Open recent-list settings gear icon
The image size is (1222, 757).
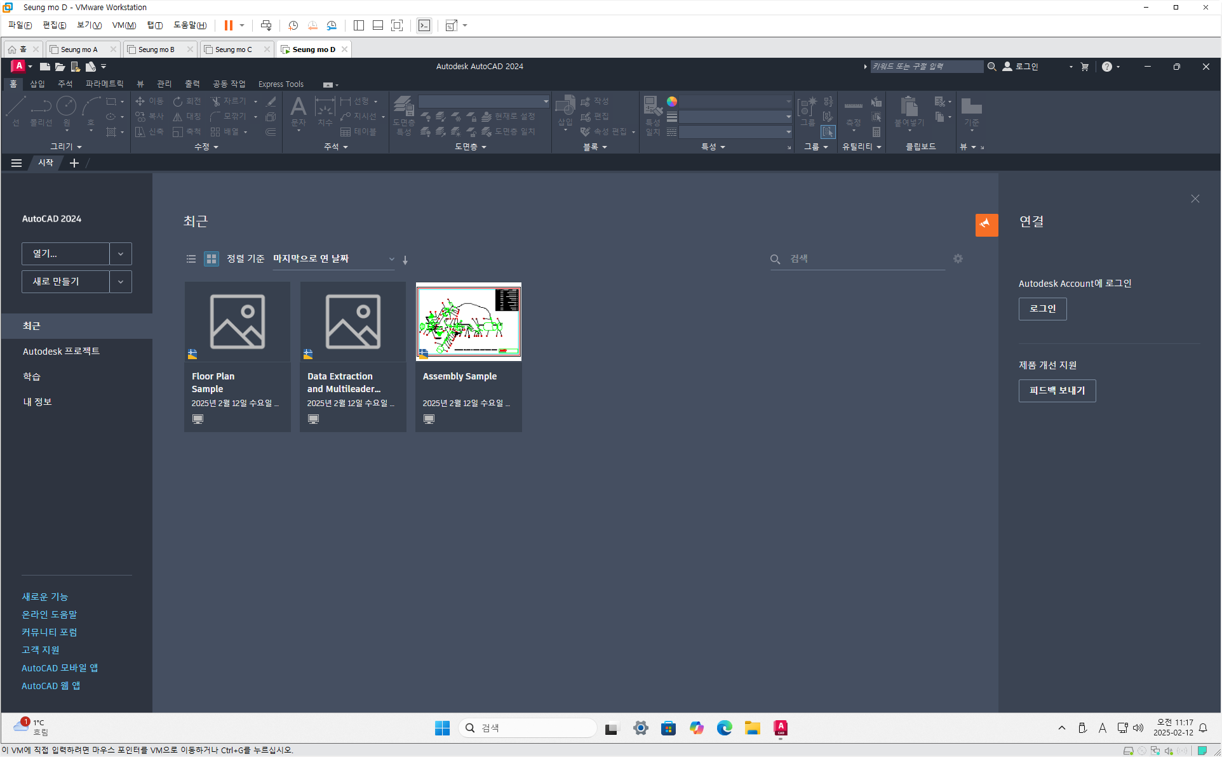click(x=958, y=259)
